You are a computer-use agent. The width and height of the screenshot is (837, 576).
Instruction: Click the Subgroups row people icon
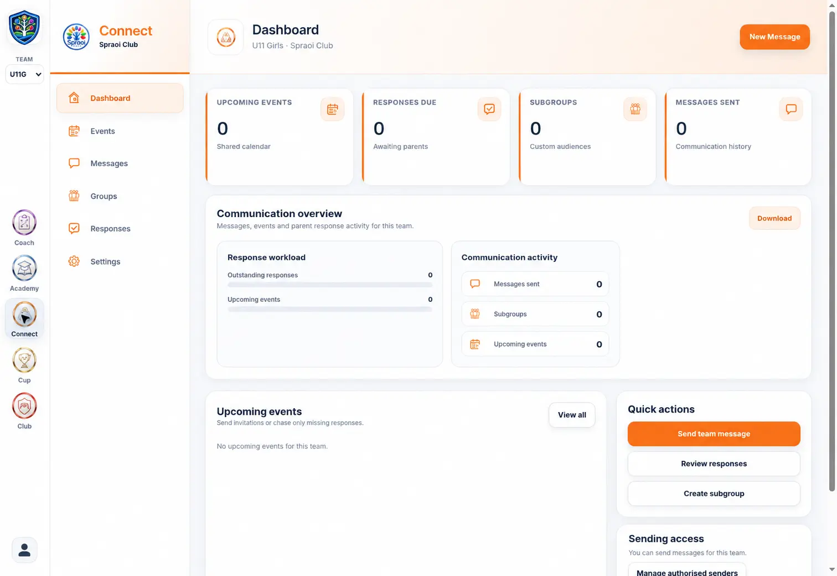click(x=475, y=314)
